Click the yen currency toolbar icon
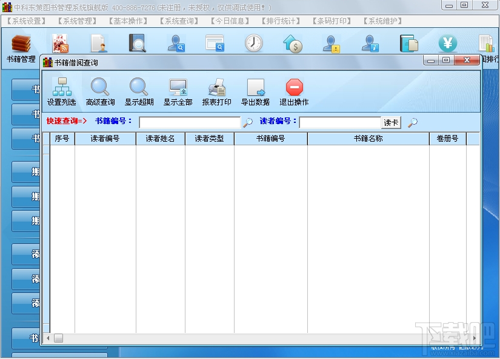Viewport: 500px width, 359px height. coord(448,43)
